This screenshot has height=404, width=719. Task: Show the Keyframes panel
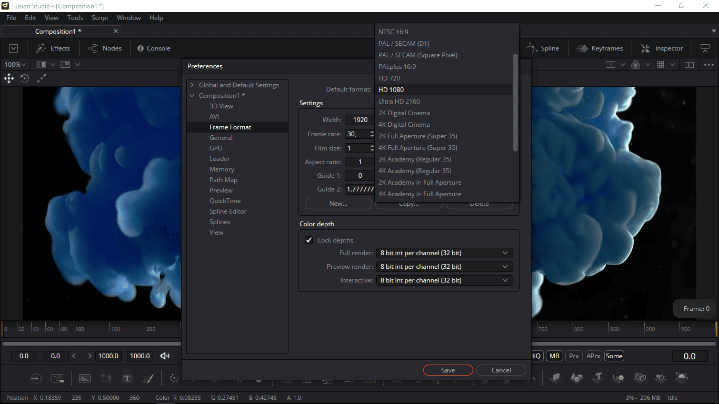(599, 48)
